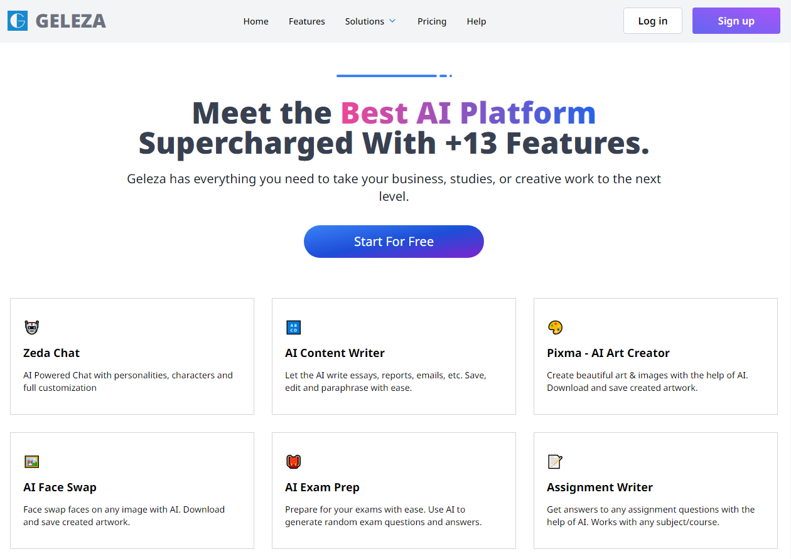This screenshot has height=559, width=791.
Task: Open the Help menu item
Action: click(476, 21)
